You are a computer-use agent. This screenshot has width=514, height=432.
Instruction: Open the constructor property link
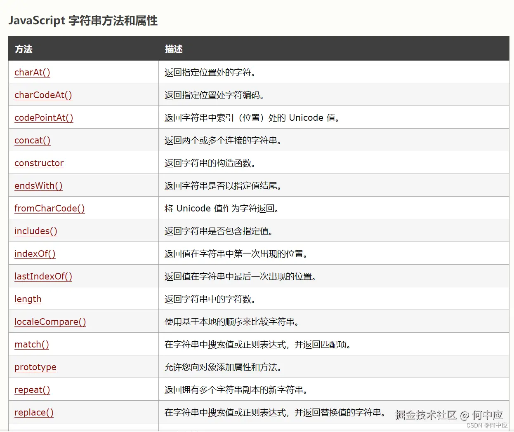[x=39, y=163]
